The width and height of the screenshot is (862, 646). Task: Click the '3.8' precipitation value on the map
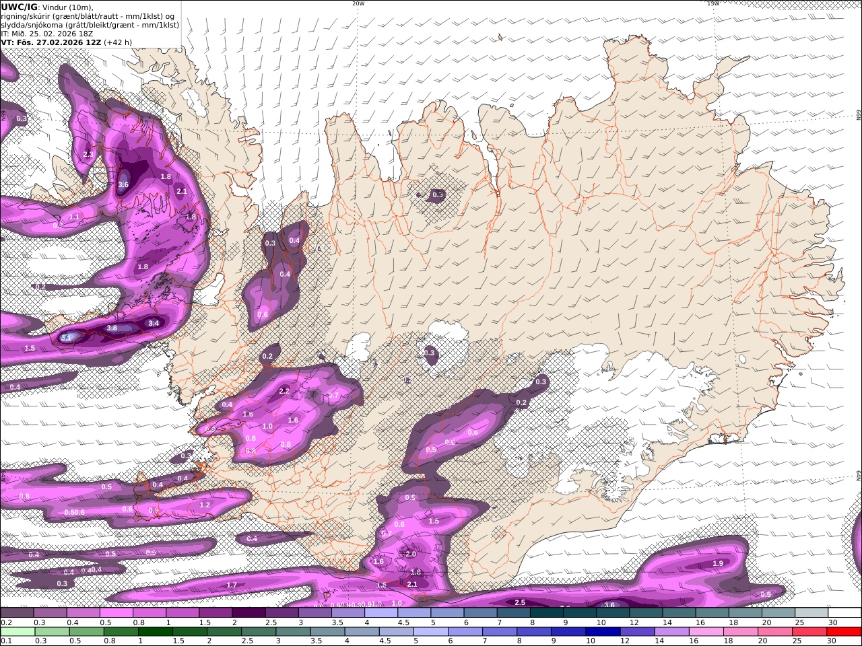(112, 328)
